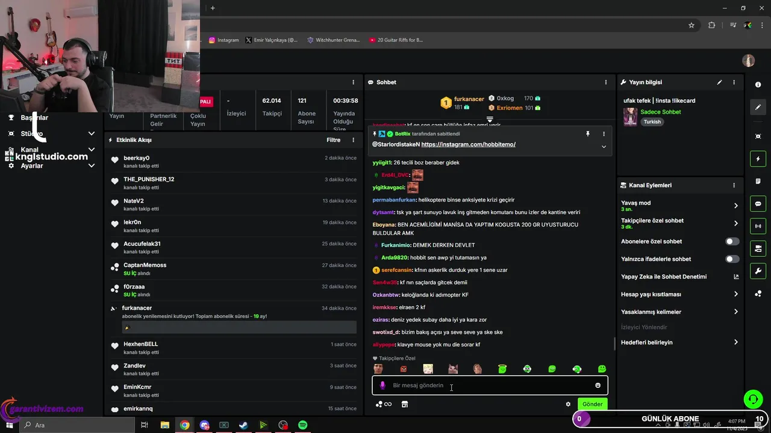The height and width of the screenshot is (433, 771).
Task: Toggle Abonelere özel sohbet switch
Action: [x=732, y=241]
